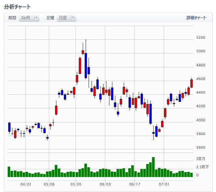Click the 06/17 date label
Viewport: 216px width, 192px height.
click(x=134, y=184)
